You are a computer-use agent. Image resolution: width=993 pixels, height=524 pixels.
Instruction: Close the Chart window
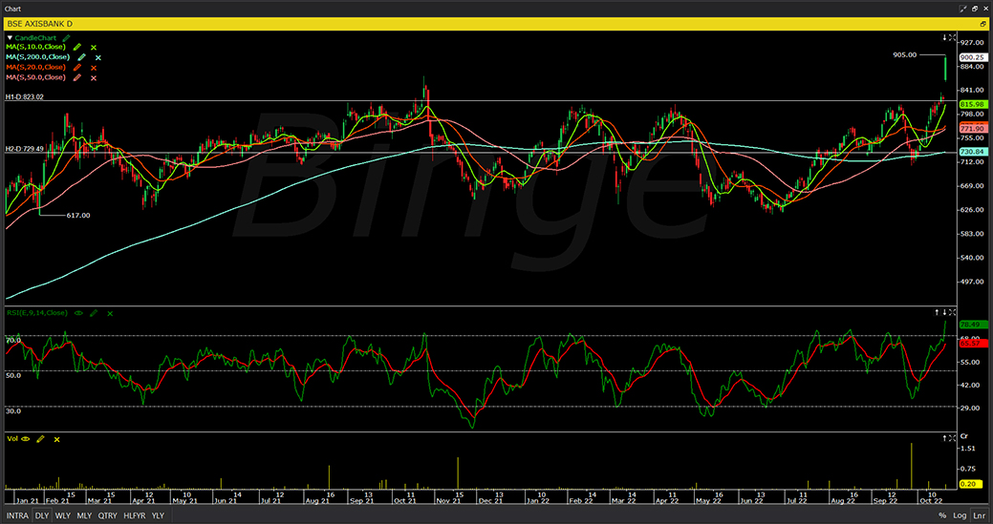coord(986,9)
